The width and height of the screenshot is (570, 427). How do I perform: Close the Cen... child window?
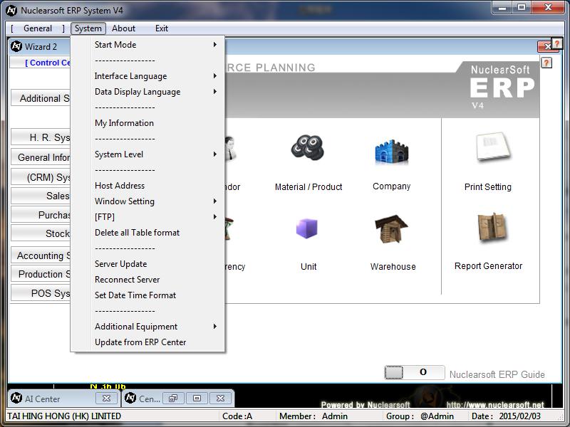pyautogui.click(x=220, y=399)
